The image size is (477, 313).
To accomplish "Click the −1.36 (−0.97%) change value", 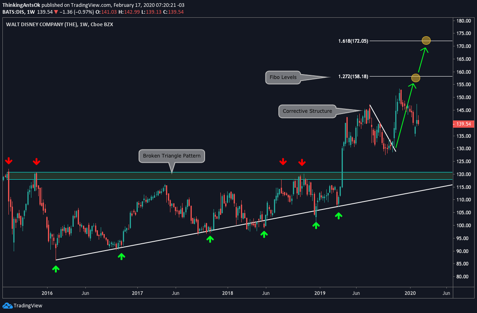I will coord(77,12).
